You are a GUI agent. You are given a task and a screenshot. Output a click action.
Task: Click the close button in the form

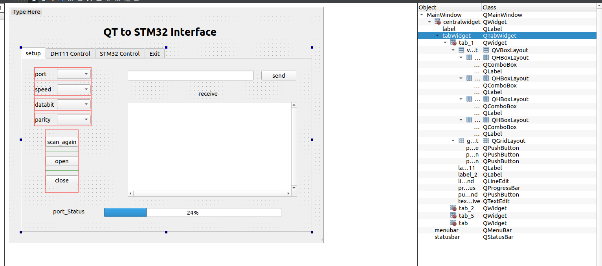(x=62, y=180)
